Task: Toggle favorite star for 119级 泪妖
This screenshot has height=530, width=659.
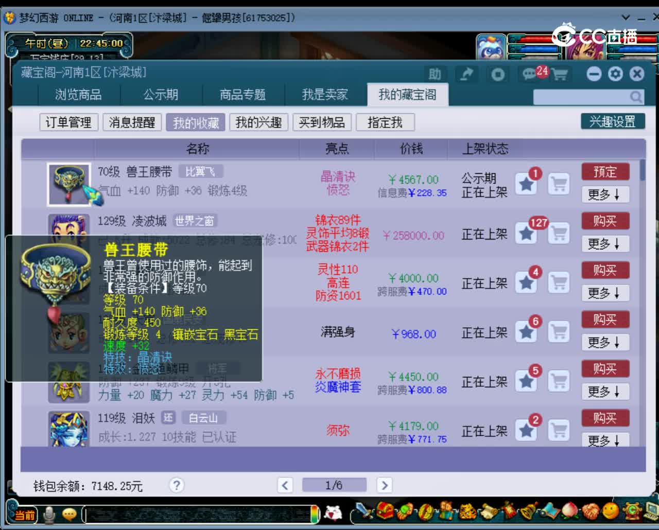Action: pos(526,431)
